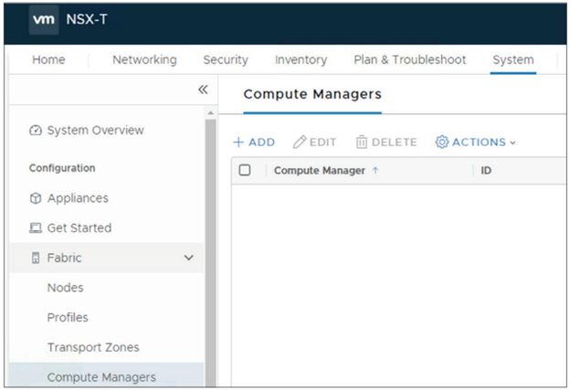570x390 pixels.
Task: Tick the select-all checkbox in table header
Action: pos(245,170)
